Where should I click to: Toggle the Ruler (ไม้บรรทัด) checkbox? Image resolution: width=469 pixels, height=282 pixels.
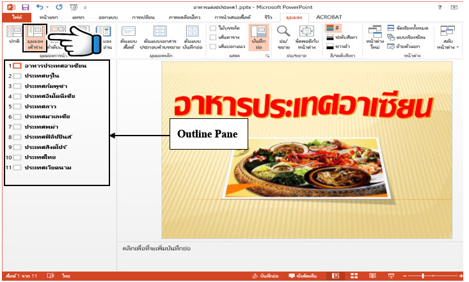click(x=213, y=28)
